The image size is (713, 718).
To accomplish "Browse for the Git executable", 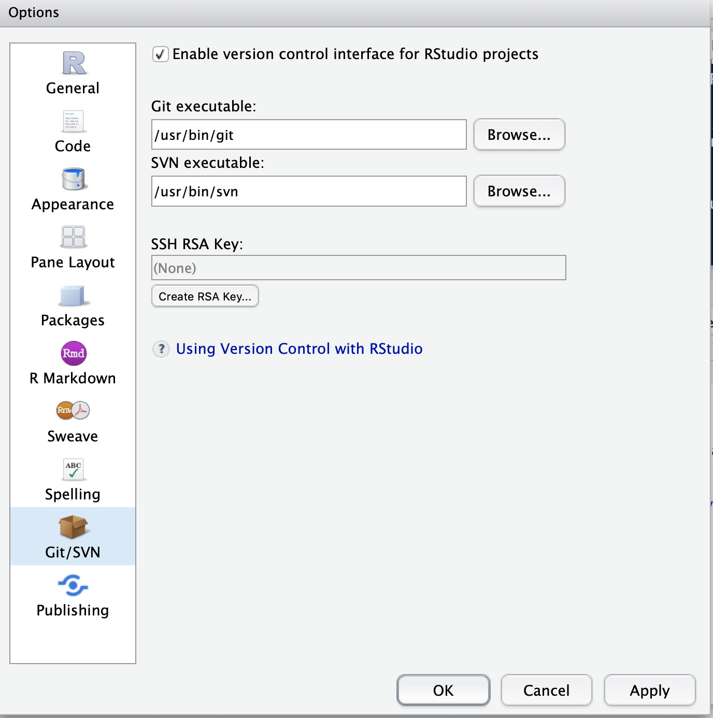I will click(x=519, y=135).
